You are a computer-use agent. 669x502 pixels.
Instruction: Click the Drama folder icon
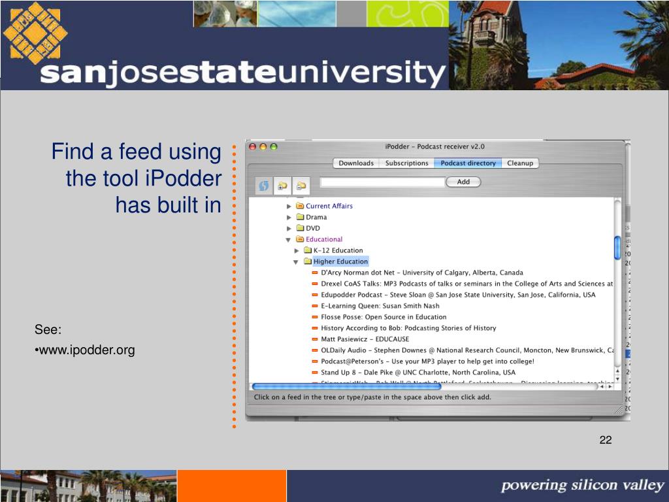coord(300,217)
